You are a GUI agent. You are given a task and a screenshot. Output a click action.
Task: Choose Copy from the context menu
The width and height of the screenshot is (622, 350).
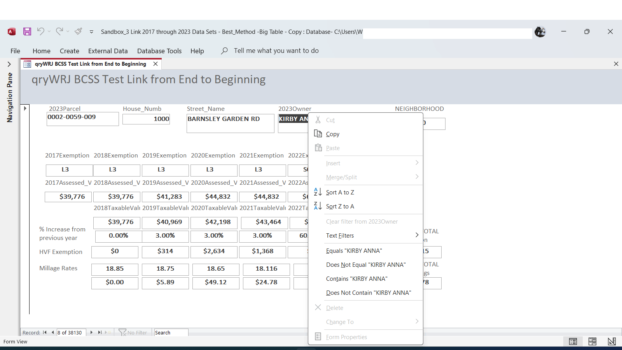tap(365, 134)
